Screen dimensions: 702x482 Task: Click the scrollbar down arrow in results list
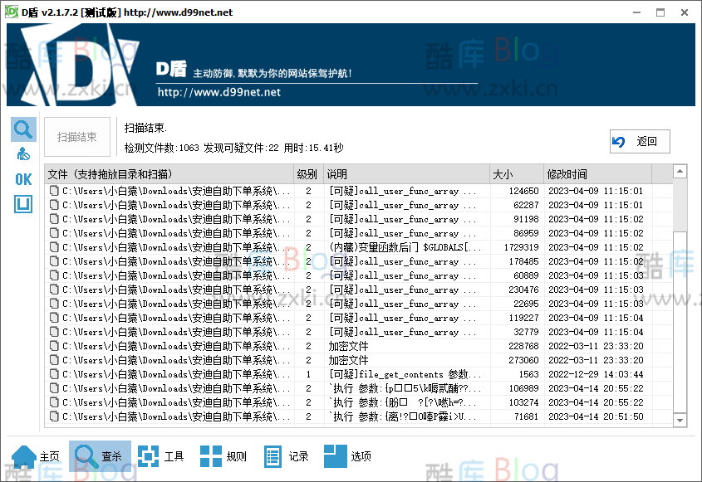pos(680,421)
